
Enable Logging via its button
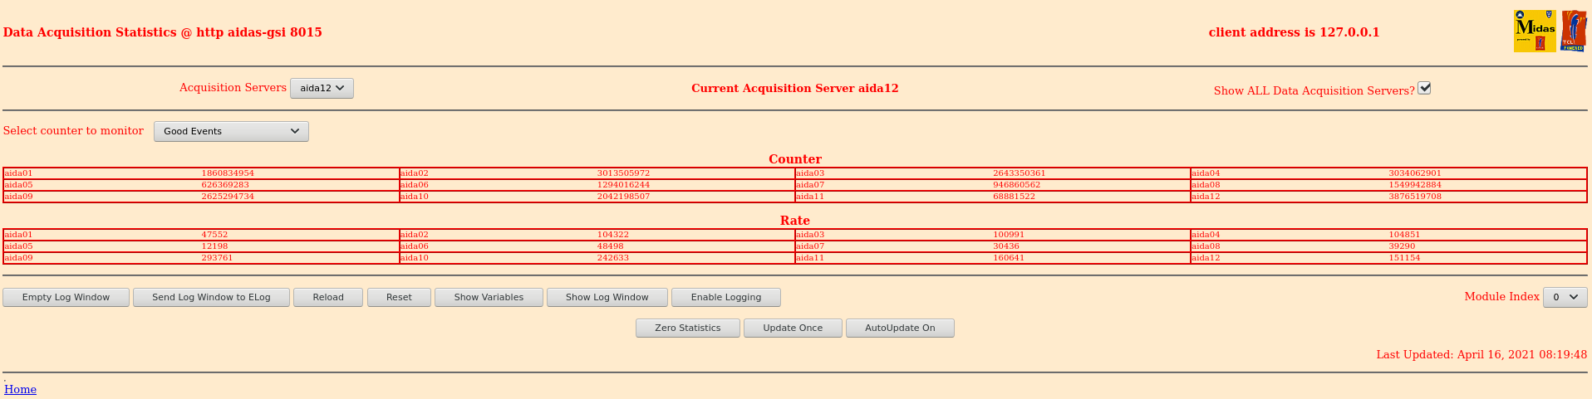coord(725,297)
